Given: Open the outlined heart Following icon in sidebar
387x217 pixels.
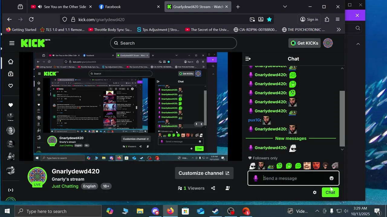Looking at the screenshot, I should pos(11,86).
